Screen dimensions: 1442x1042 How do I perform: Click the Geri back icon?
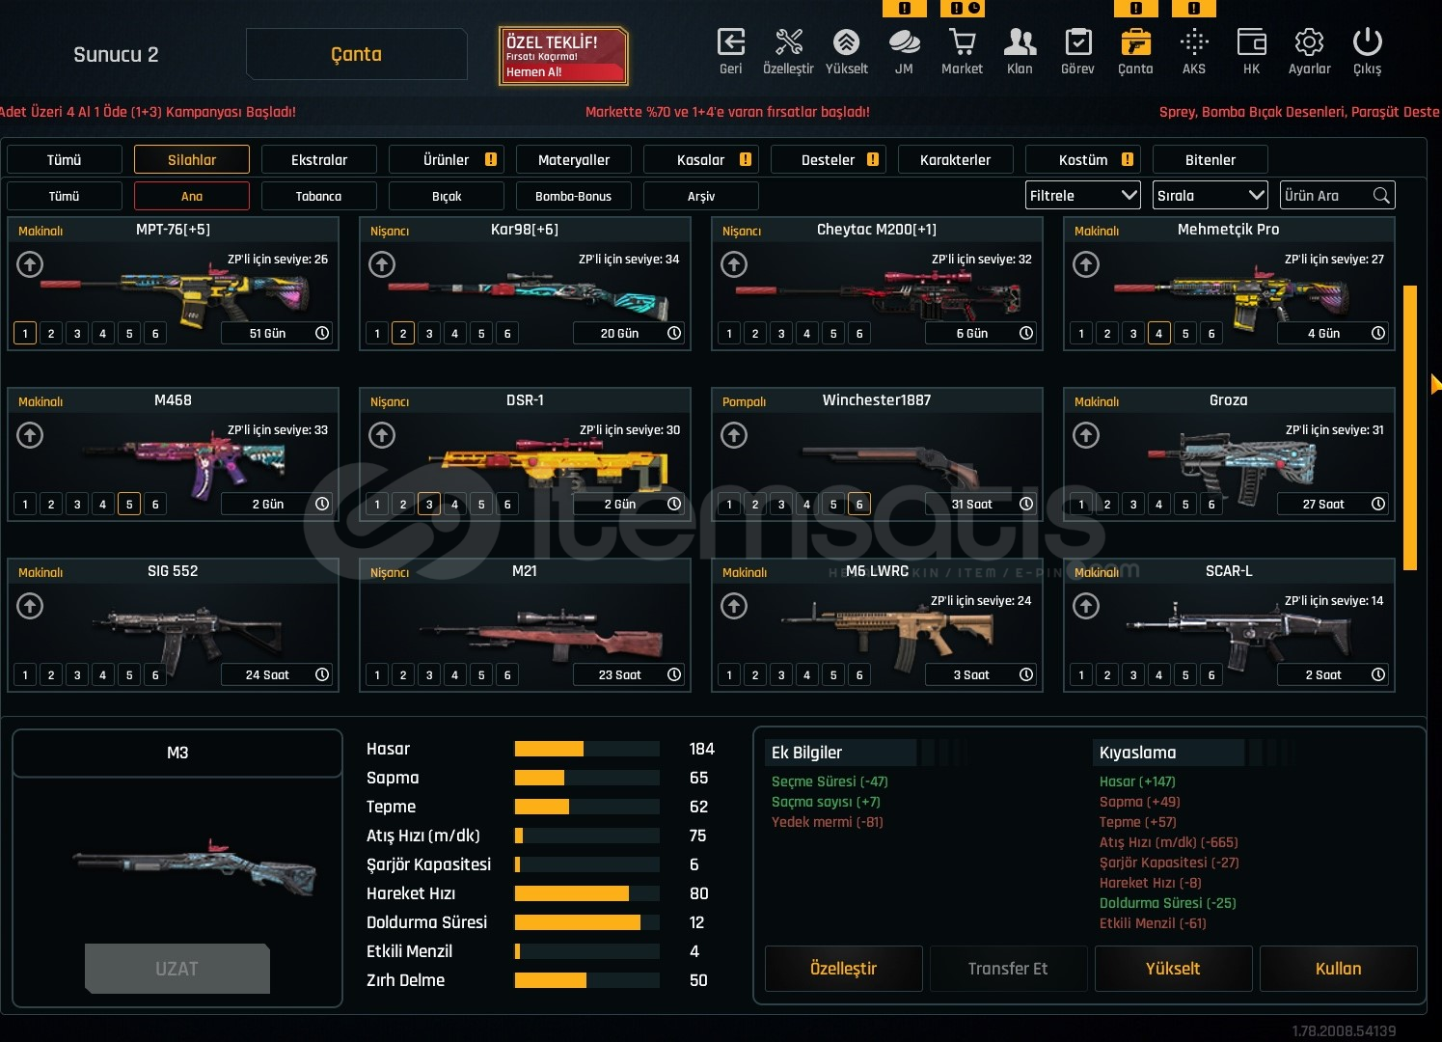(731, 42)
